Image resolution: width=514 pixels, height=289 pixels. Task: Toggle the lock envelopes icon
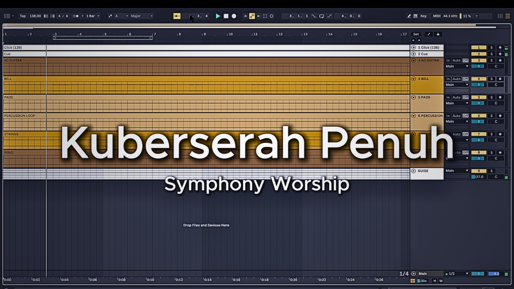coord(438,34)
